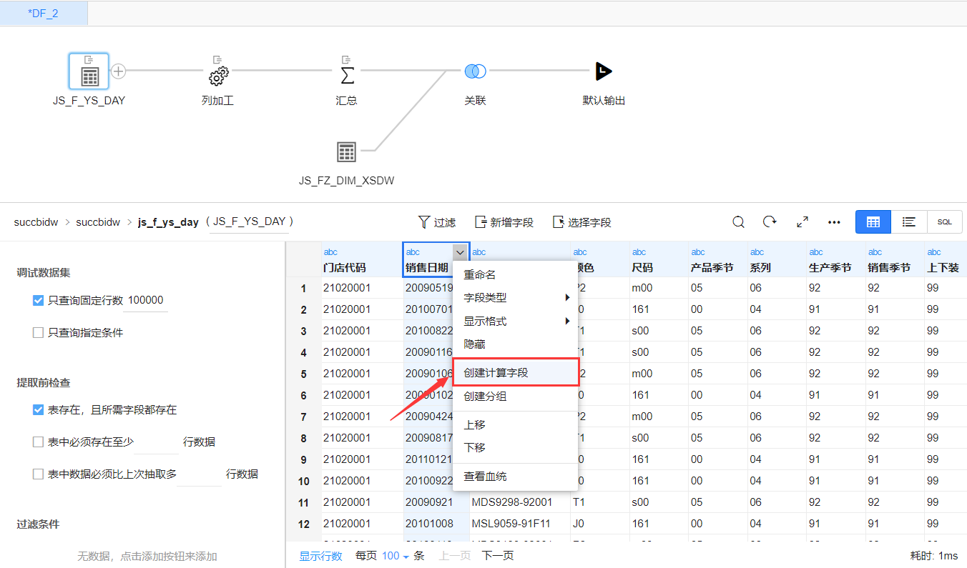The height and width of the screenshot is (568, 967).
Task: Choose 重命名 from the context menu
Action: [515, 275]
